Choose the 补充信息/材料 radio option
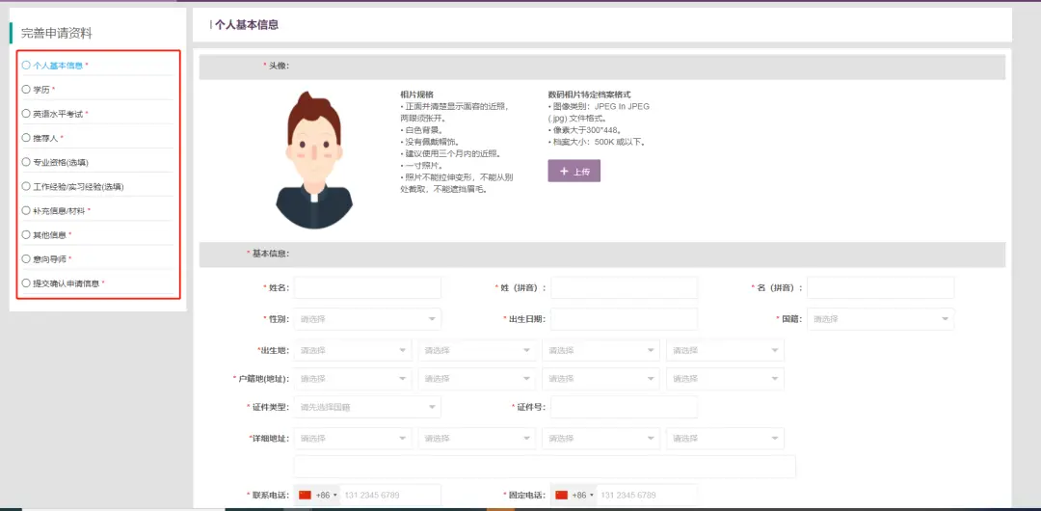Image resolution: width=1041 pixels, height=511 pixels. pyautogui.click(x=26, y=210)
